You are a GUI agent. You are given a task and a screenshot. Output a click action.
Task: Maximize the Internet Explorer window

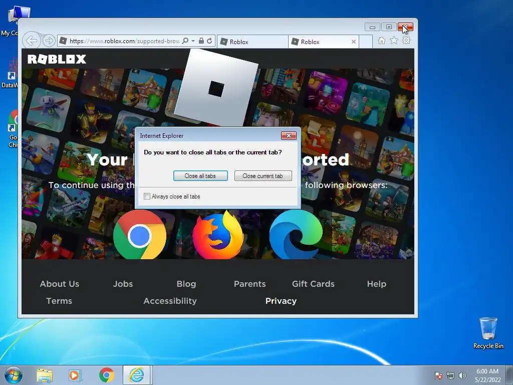pyautogui.click(x=389, y=27)
